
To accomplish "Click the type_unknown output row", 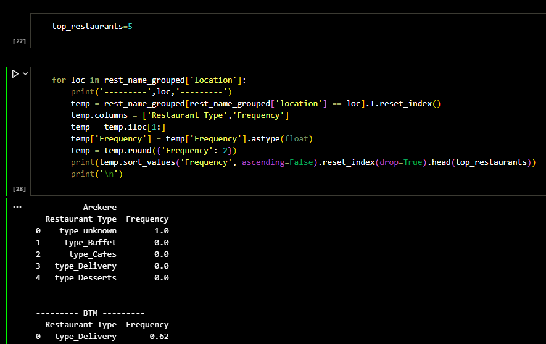I will (x=102, y=231).
